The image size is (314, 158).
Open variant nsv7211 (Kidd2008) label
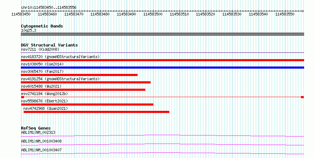point(40,49)
